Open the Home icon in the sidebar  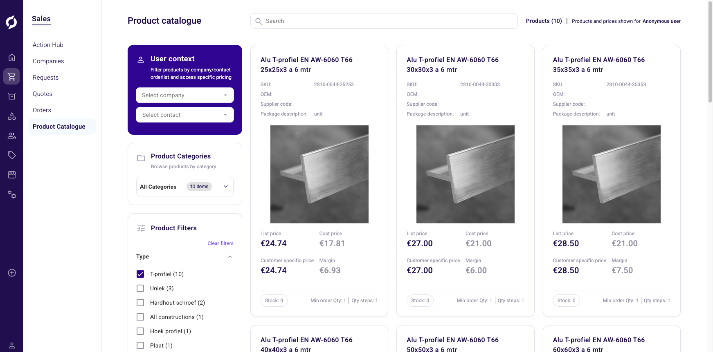(11, 57)
